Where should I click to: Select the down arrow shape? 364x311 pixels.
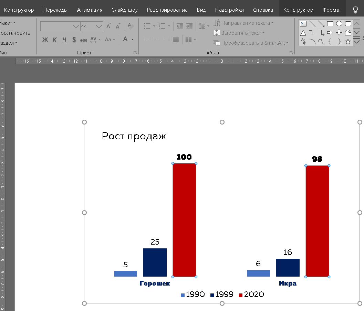pos(339,33)
